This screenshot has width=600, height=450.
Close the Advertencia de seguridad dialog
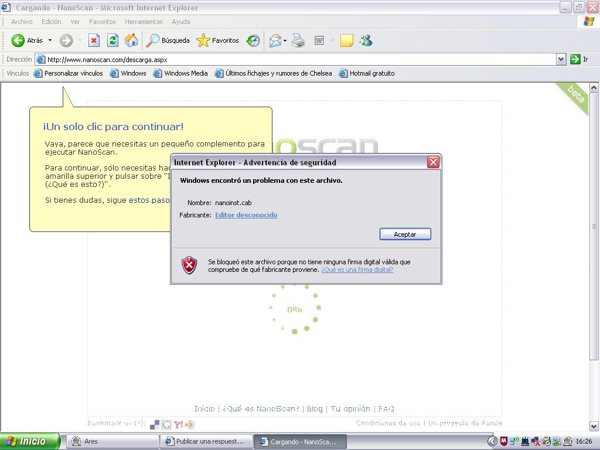(x=433, y=162)
